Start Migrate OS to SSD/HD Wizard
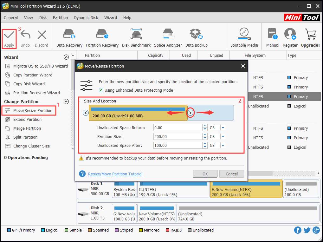Viewport: 323px width, 242px height. (36, 66)
